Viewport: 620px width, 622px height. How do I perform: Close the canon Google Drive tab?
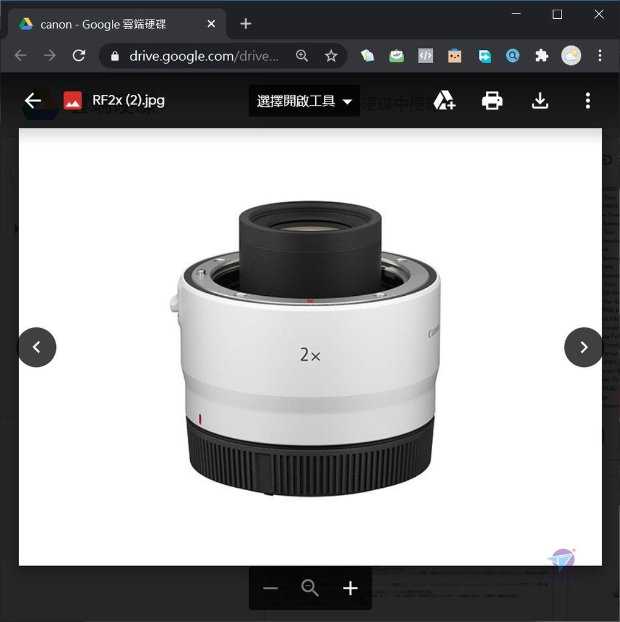(211, 24)
